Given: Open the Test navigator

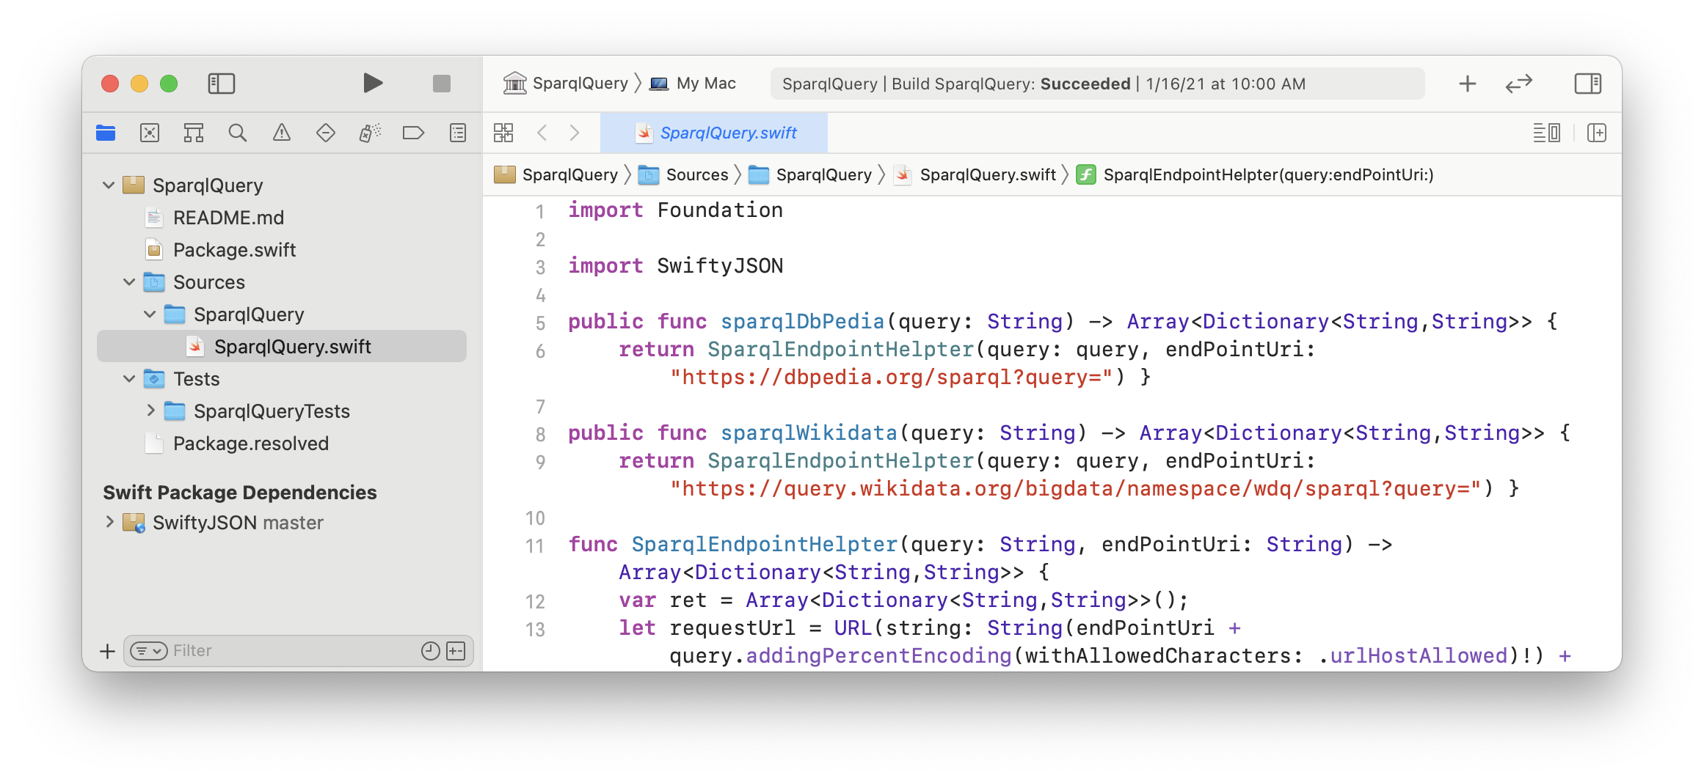Looking at the screenshot, I should click(x=325, y=133).
